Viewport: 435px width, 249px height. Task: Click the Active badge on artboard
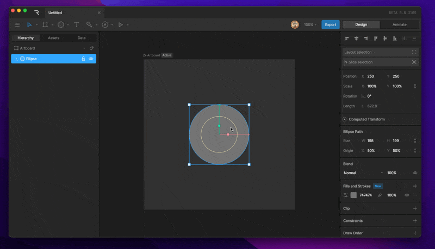pyautogui.click(x=167, y=55)
